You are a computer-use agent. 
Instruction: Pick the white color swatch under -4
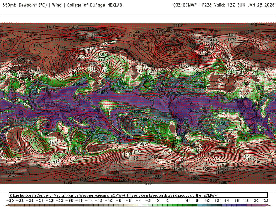pyautogui.click(x=140, y=205)
